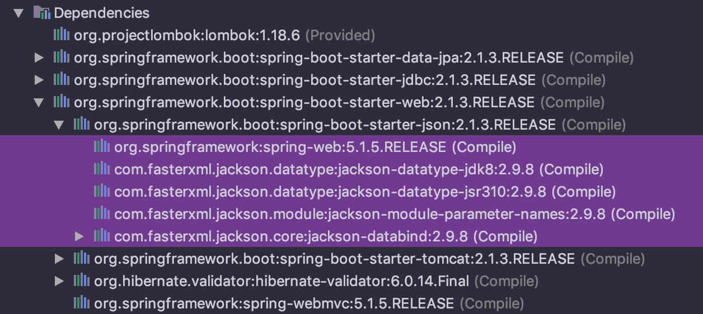Click the jackson-module-parameter-names library icon
The height and width of the screenshot is (314, 703).
click(x=102, y=214)
